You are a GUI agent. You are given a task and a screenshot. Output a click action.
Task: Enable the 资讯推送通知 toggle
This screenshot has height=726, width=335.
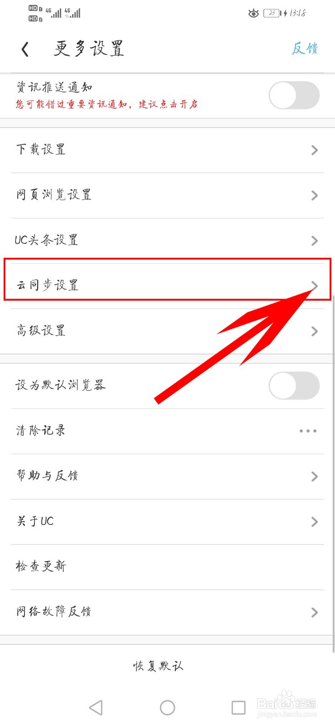pos(294,95)
